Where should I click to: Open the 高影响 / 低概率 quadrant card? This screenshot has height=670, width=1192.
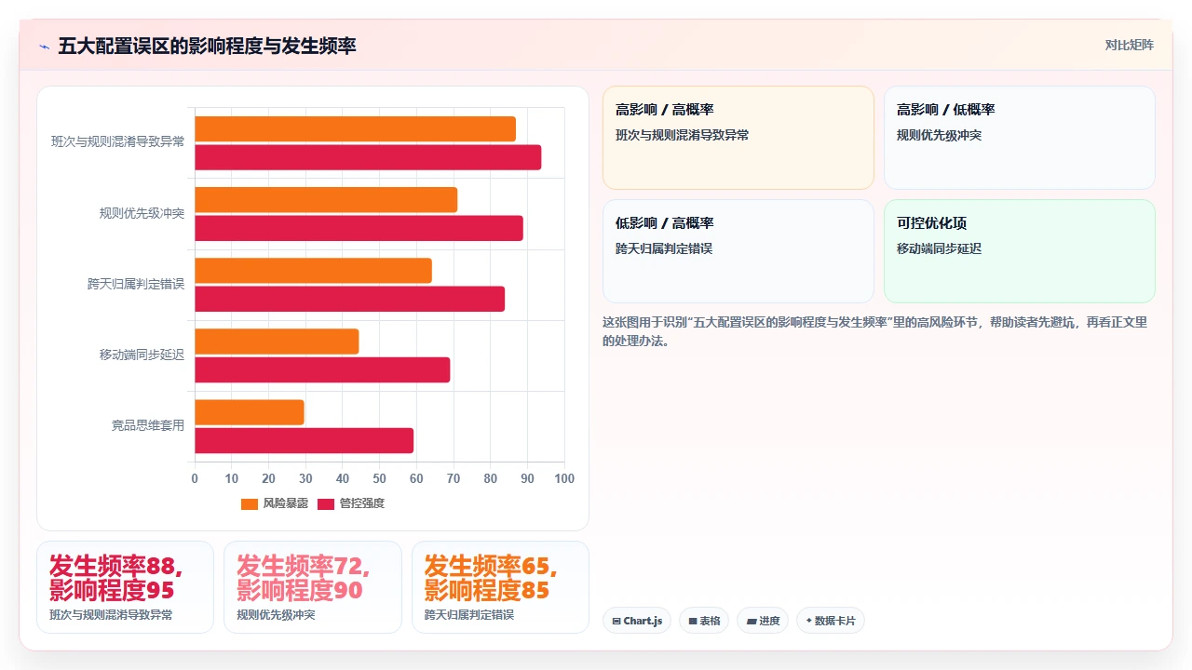pos(1020,138)
